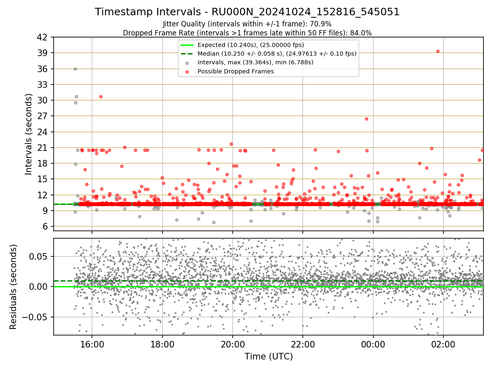495x371 pixels.
Task: Click the 16:00 tick label on the time axis
Action: coord(92,344)
